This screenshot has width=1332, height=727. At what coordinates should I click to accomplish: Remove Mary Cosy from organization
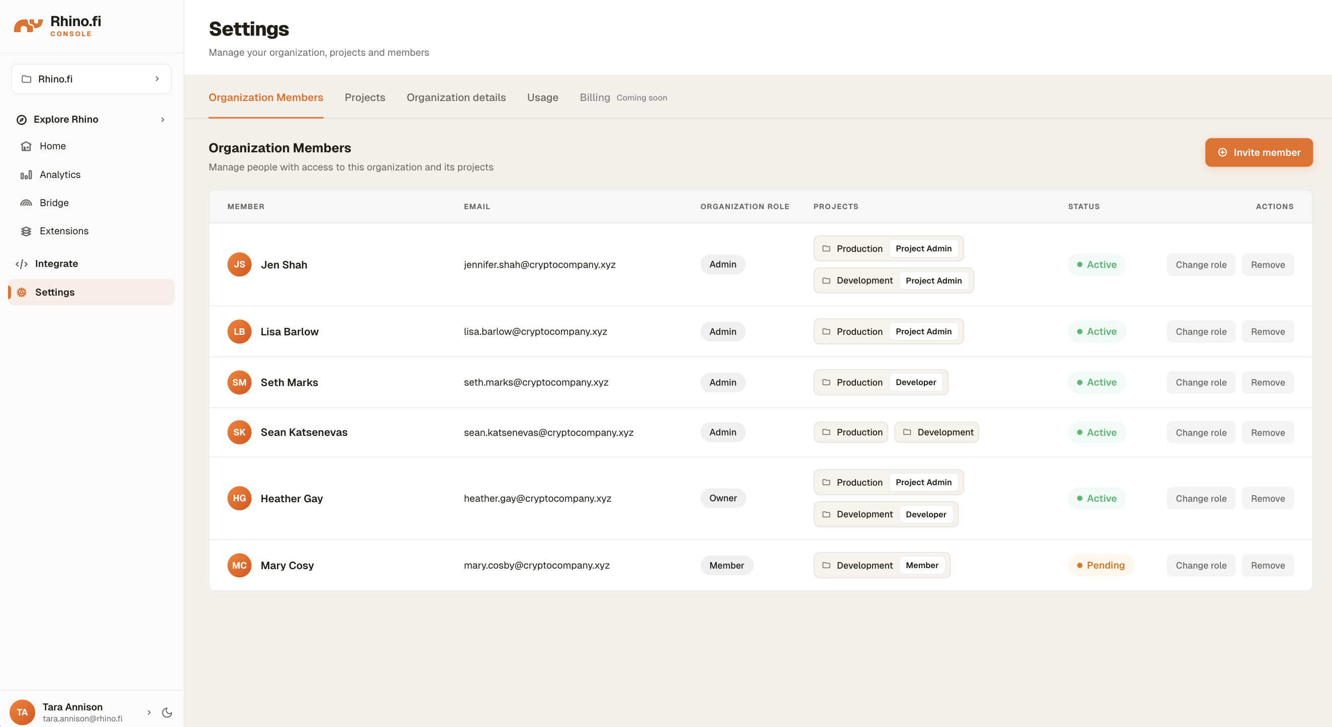click(1267, 565)
